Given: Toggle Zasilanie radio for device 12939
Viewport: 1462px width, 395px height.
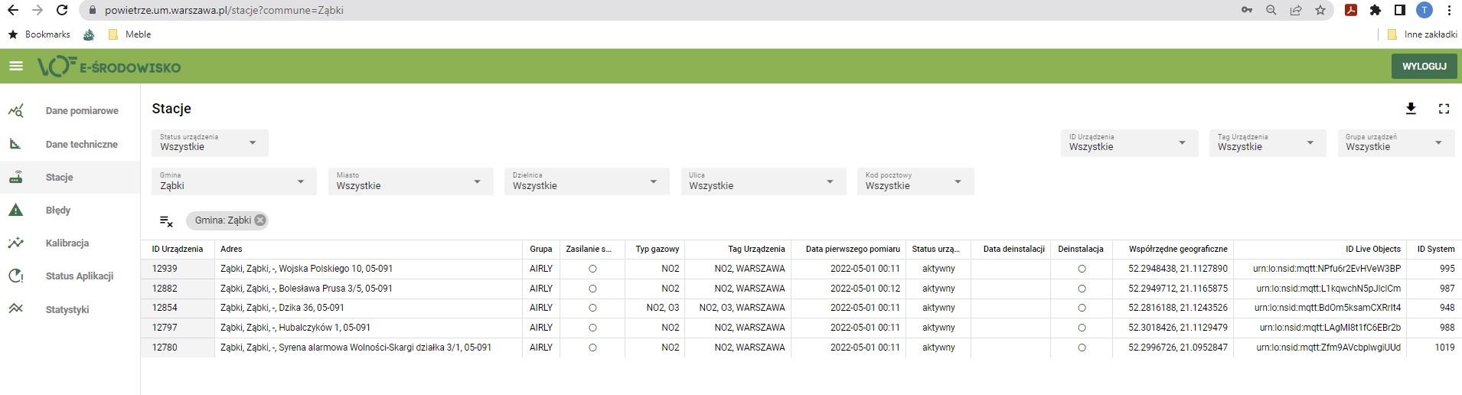Looking at the screenshot, I should pos(592,269).
